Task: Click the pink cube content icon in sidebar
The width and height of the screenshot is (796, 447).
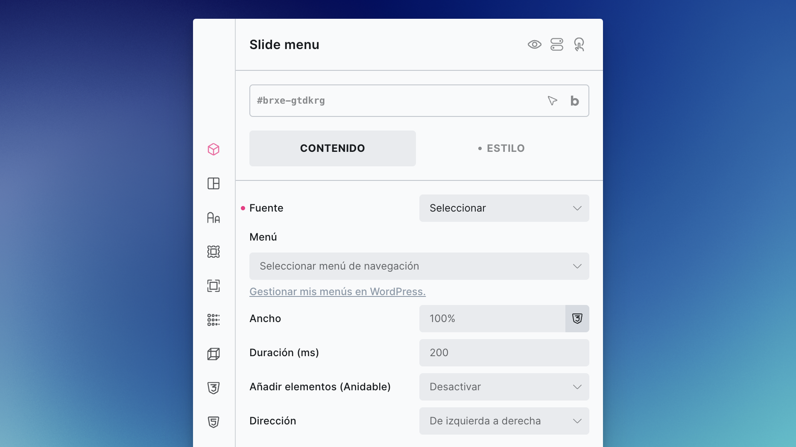Action: (x=214, y=149)
